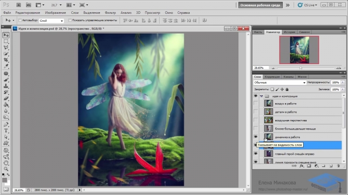The width and height of the screenshot is (348, 195).
Task: Add a layer mask
Action: (x=309, y=166)
